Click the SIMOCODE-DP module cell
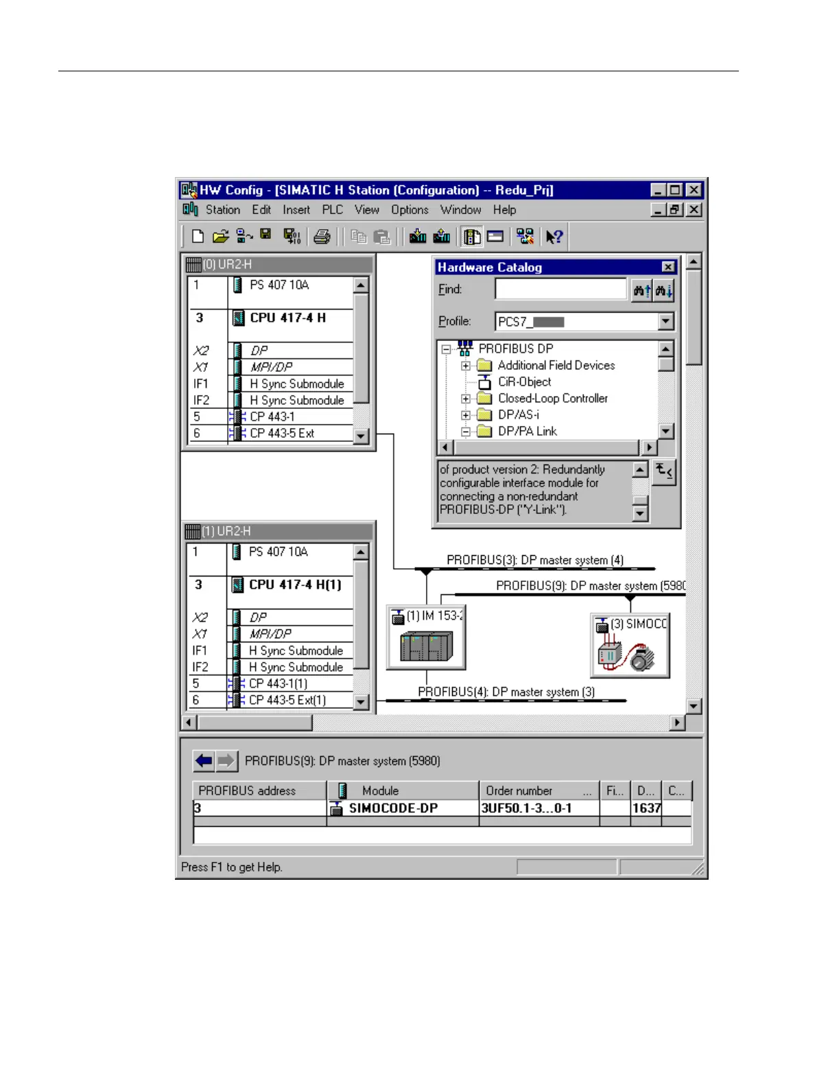The image size is (817, 1089). 403,808
